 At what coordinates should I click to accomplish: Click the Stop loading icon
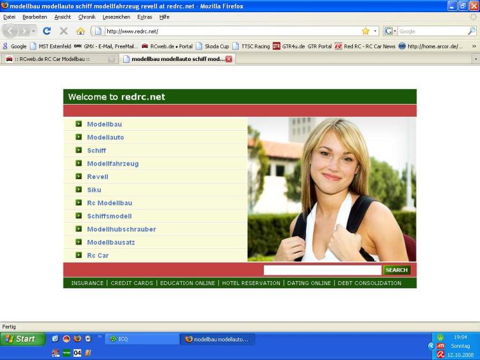(x=64, y=31)
